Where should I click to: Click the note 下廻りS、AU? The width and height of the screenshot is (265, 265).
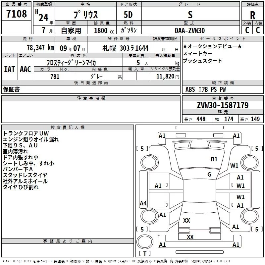tap(20, 145)
